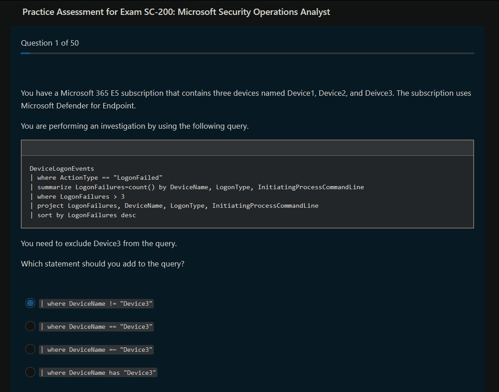Click the sort by LogonFailures desc line
This screenshot has height=392, width=499.
(83, 215)
